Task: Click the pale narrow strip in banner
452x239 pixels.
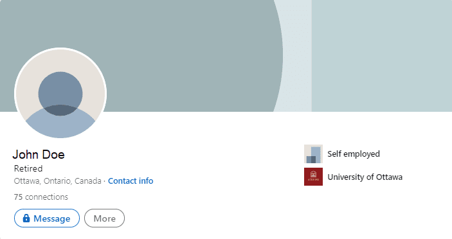Action: pos(297,56)
